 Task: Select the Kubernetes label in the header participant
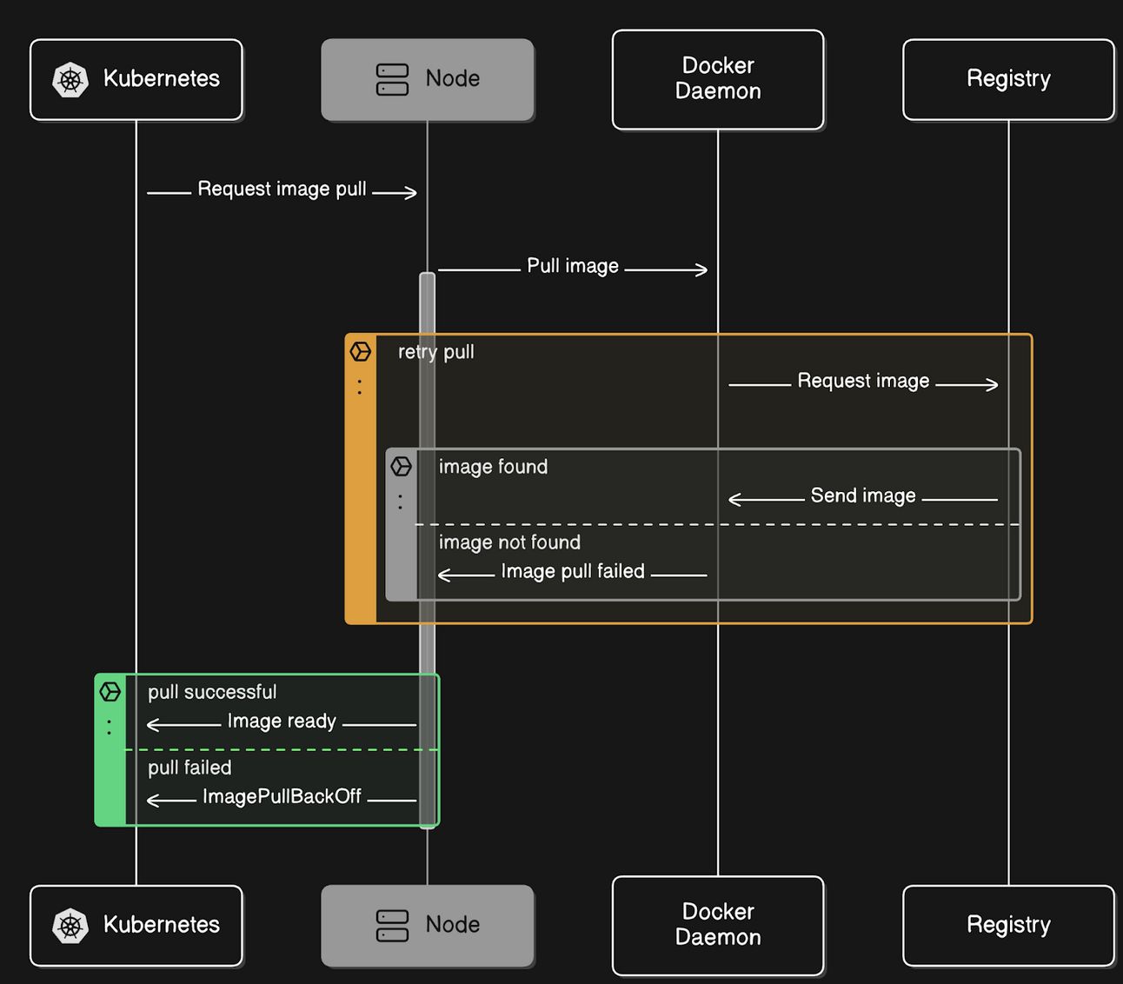click(x=162, y=78)
